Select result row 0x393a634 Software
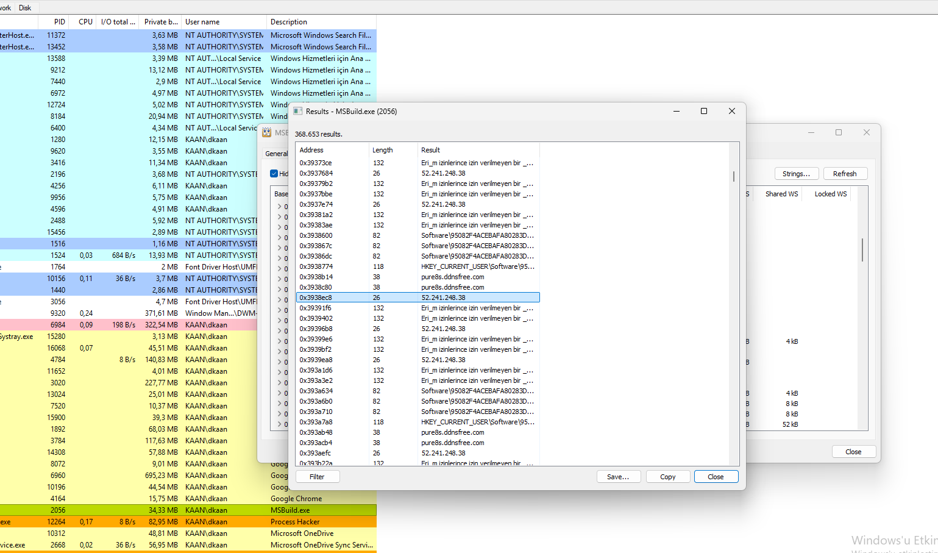The height and width of the screenshot is (553, 938). (417, 391)
